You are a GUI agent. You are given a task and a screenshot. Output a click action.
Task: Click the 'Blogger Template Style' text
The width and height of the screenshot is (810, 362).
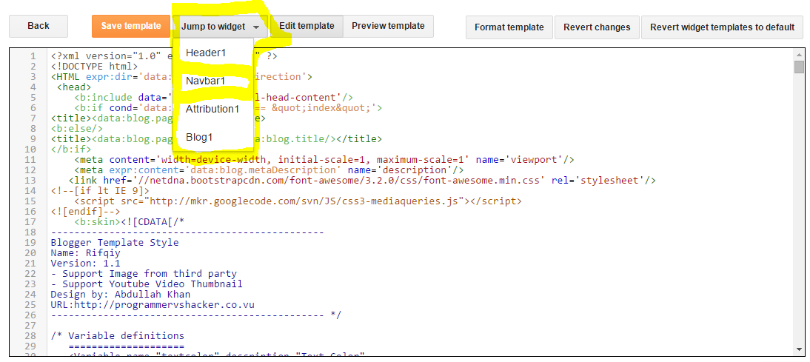point(115,242)
